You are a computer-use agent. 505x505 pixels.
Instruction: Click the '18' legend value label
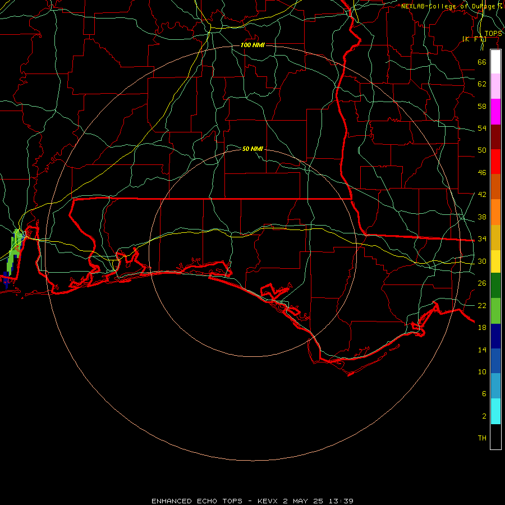click(x=482, y=328)
